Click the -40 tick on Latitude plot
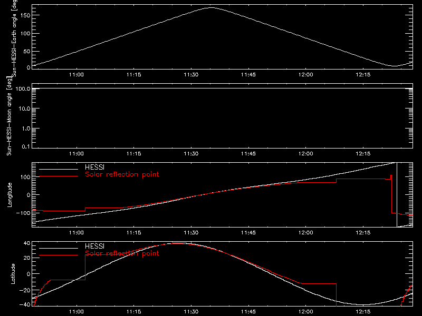This screenshot has width=422, height=316. [25, 304]
